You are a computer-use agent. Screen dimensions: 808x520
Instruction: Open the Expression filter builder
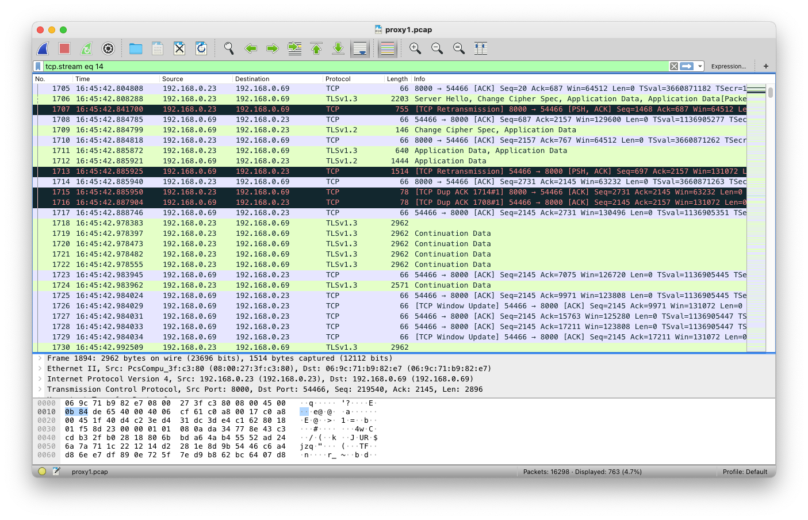point(728,66)
